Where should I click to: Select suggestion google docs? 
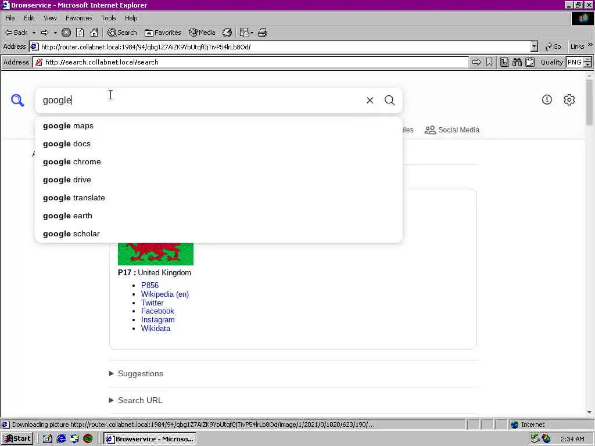pos(218,144)
